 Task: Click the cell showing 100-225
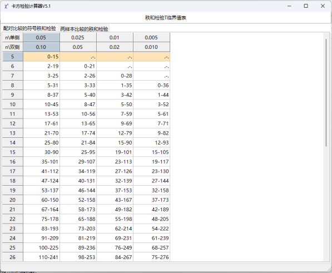41,247
